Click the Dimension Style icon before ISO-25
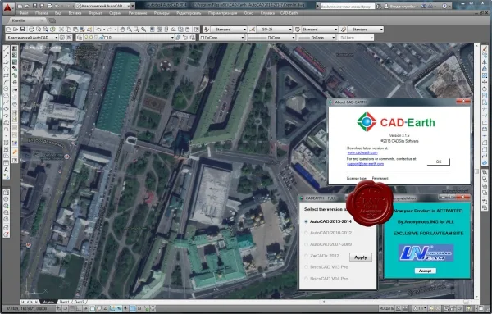 (252, 30)
